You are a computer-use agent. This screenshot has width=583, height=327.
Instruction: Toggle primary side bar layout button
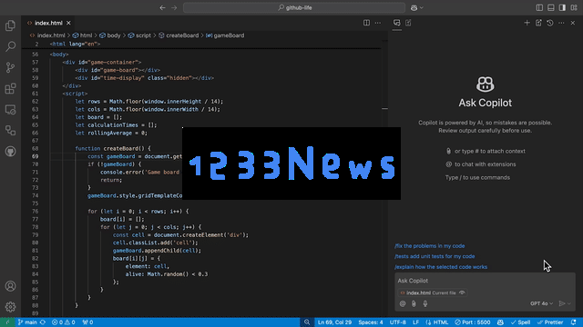(x=539, y=7)
